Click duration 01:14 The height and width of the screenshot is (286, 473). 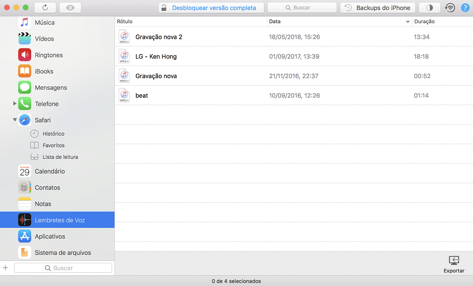tap(421, 95)
